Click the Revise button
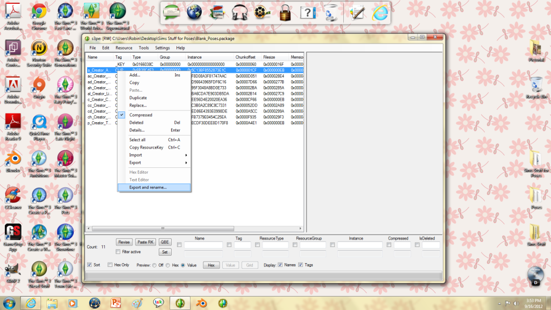This screenshot has height=310, width=551. (124, 242)
